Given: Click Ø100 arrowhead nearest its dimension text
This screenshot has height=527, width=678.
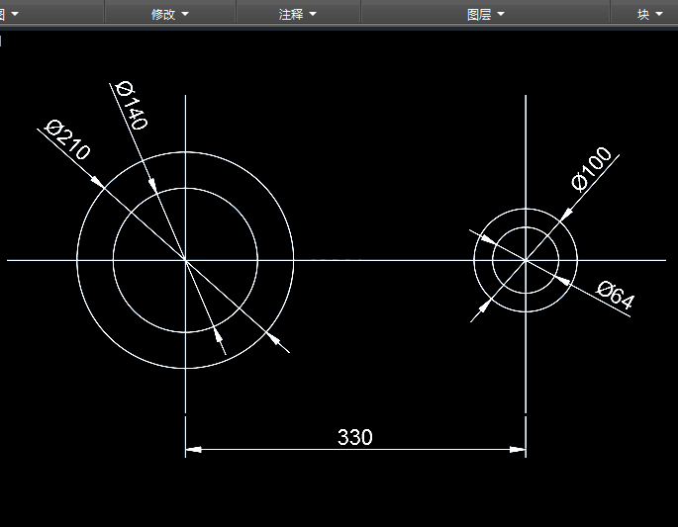Looking at the screenshot, I should click(x=566, y=215).
